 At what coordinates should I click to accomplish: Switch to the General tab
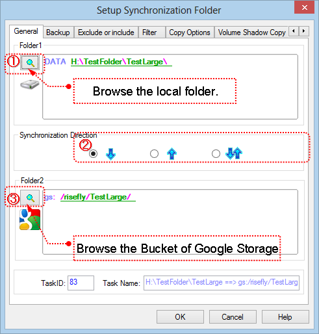26,31
